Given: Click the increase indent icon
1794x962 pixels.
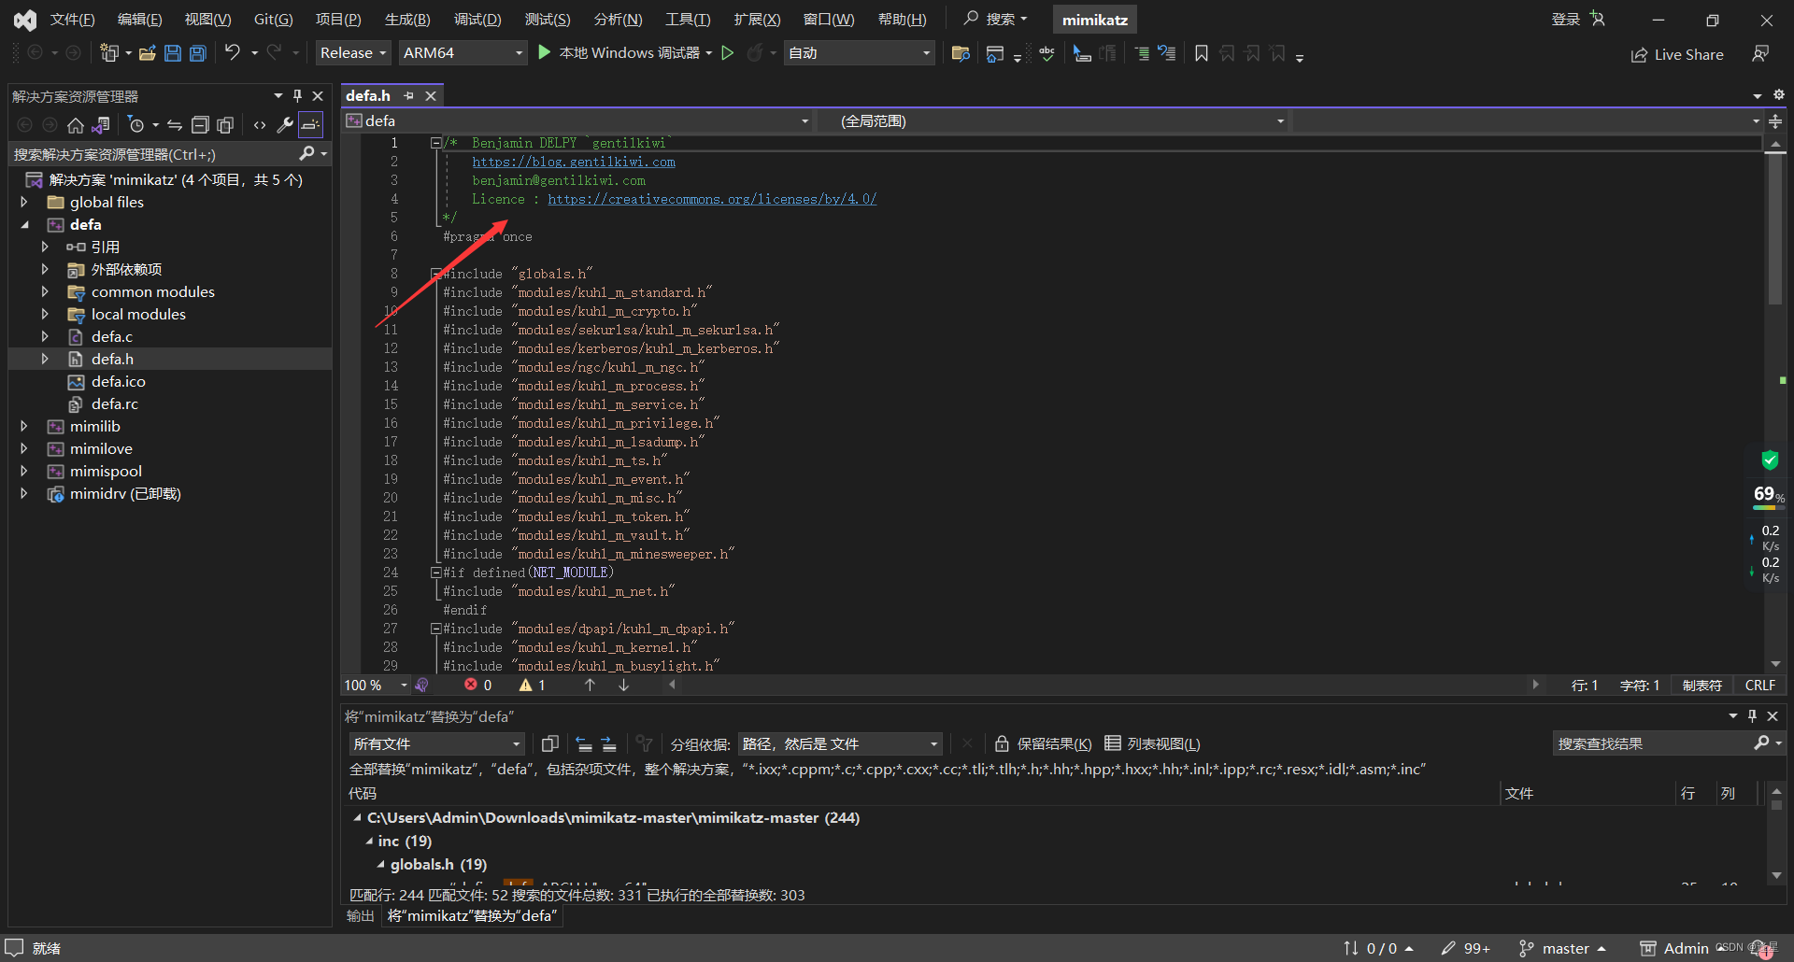Looking at the screenshot, I should pyautogui.click(x=1142, y=53).
